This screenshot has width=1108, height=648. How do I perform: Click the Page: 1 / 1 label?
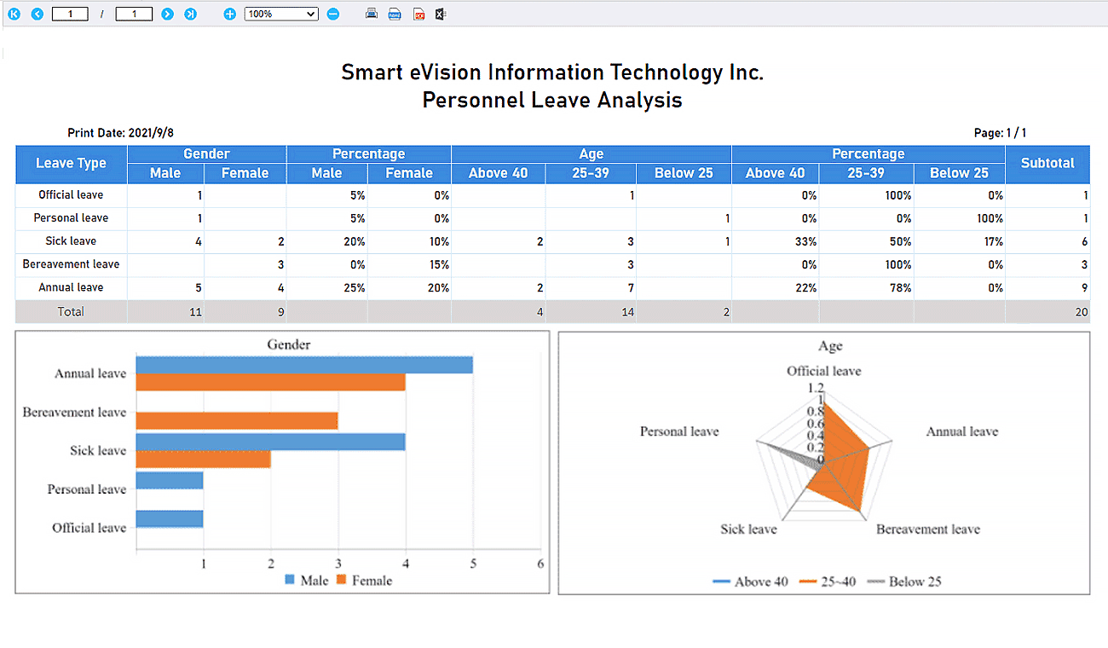click(1000, 133)
